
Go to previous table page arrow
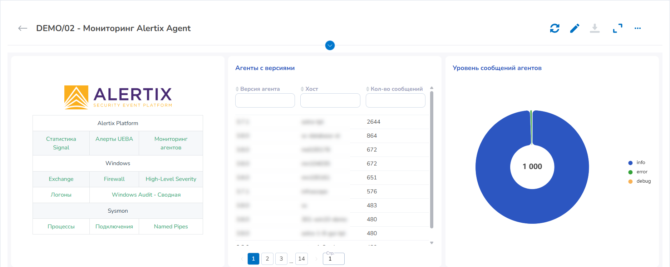[242, 259]
